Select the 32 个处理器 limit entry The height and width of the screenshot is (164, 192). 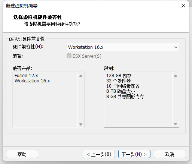click(x=118, y=81)
